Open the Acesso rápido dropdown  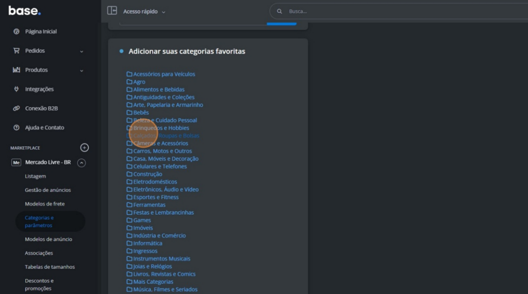pyautogui.click(x=144, y=11)
